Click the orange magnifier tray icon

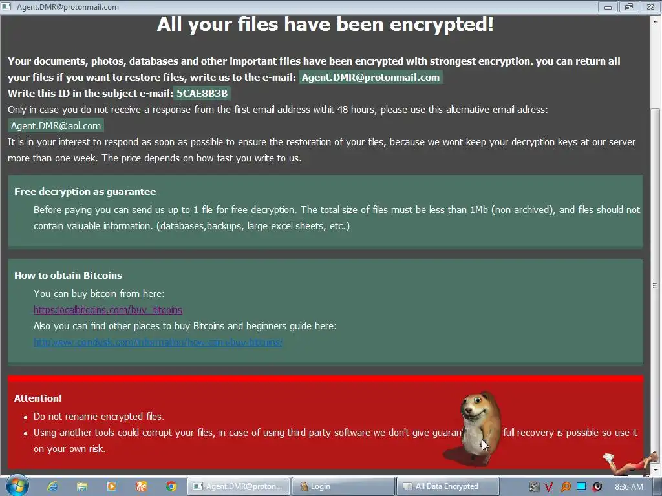click(x=565, y=487)
